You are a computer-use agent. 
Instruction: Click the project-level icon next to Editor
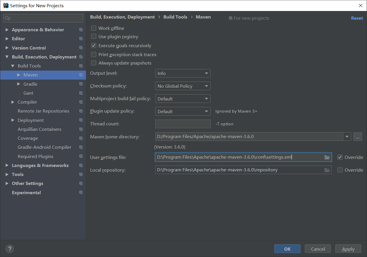[81, 39]
